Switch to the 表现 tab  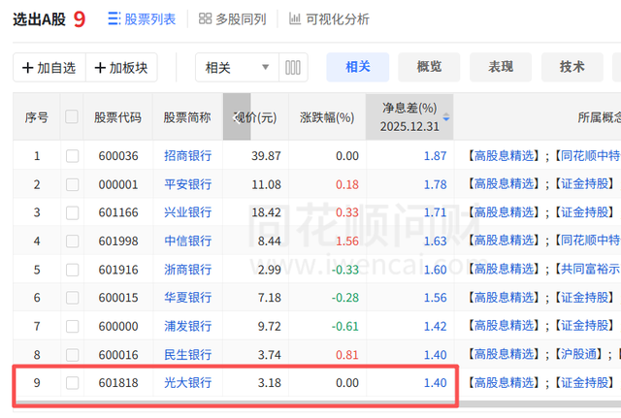pyautogui.click(x=501, y=66)
